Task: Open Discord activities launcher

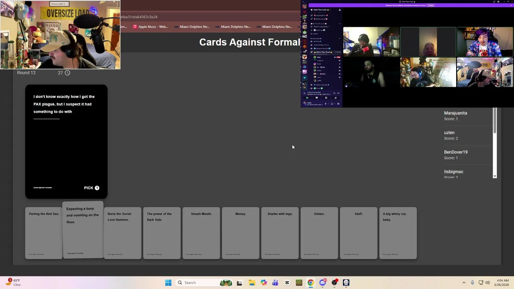Action: coord(326,98)
